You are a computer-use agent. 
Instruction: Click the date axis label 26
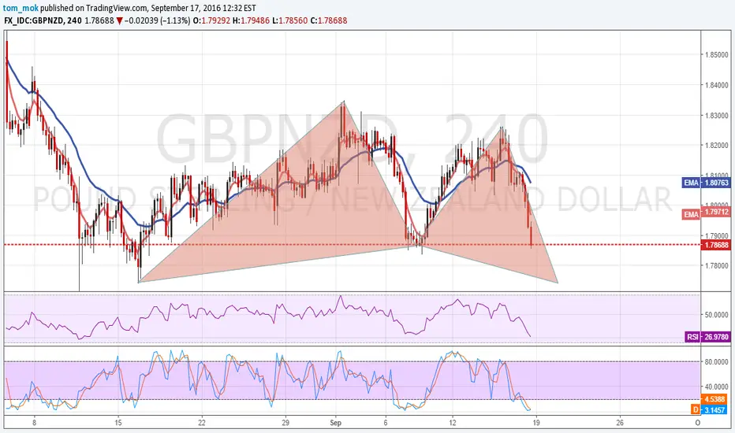[620, 423]
